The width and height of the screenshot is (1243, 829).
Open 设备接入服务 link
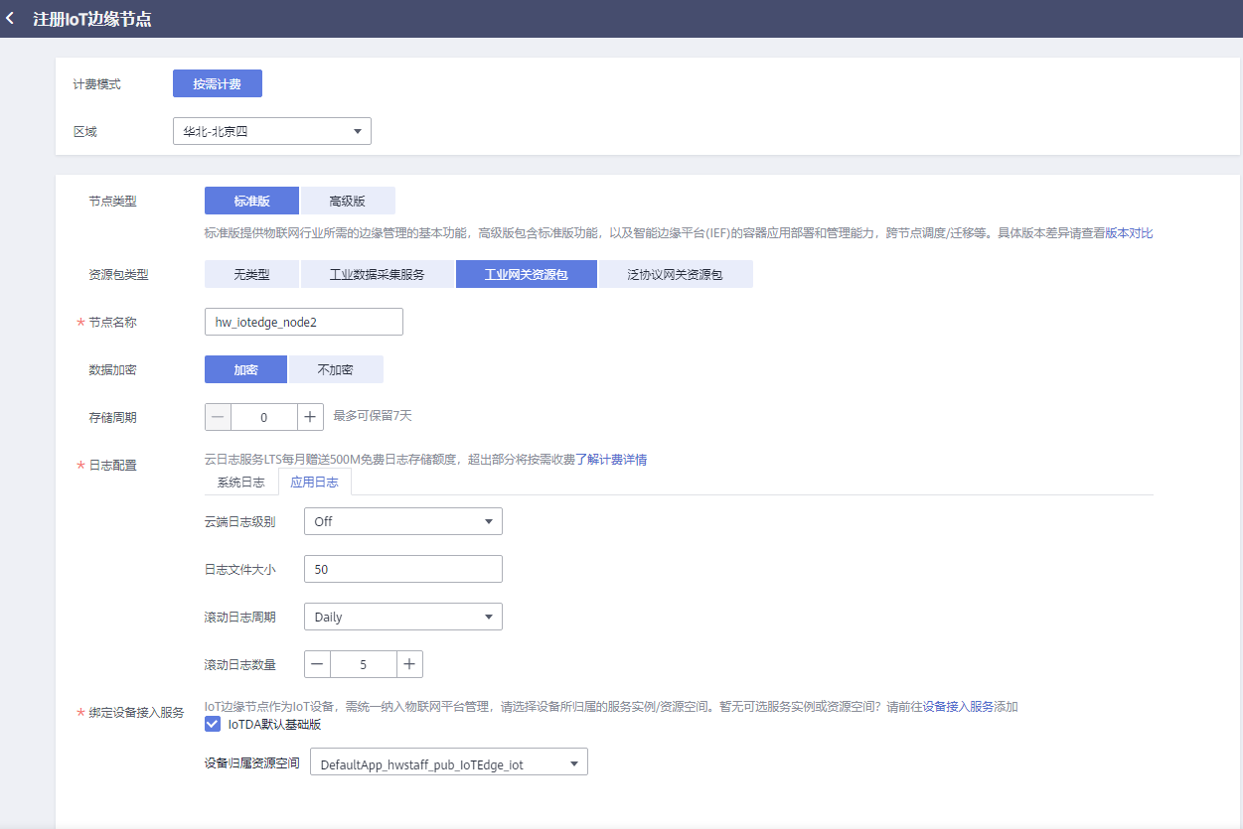pos(958,707)
